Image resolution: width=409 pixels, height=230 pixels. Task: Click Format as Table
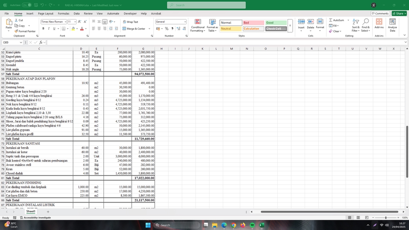[212, 25]
